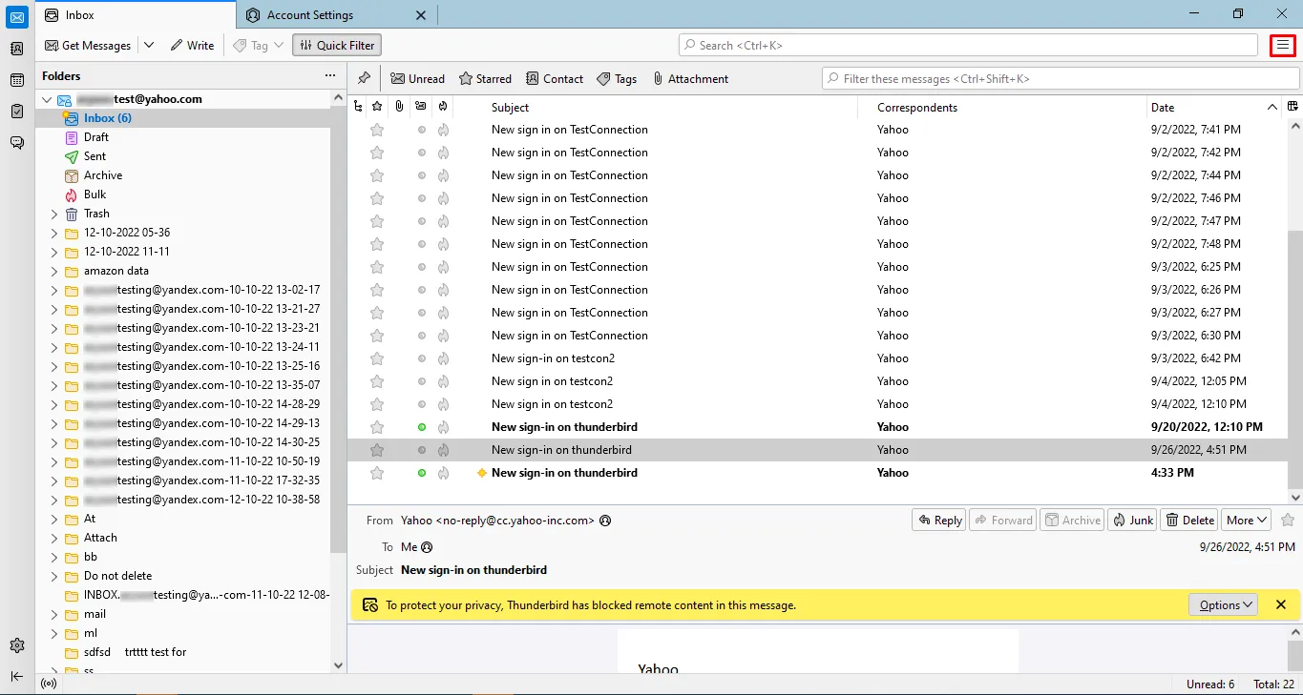Expand the Trash folder
The image size is (1303, 695).
pyautogui.click(x=54, y=214)
